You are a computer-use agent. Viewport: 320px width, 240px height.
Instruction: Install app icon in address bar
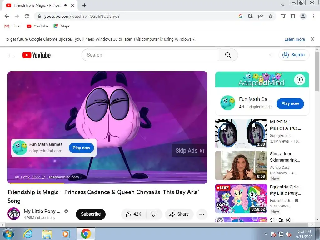(251, 16)
